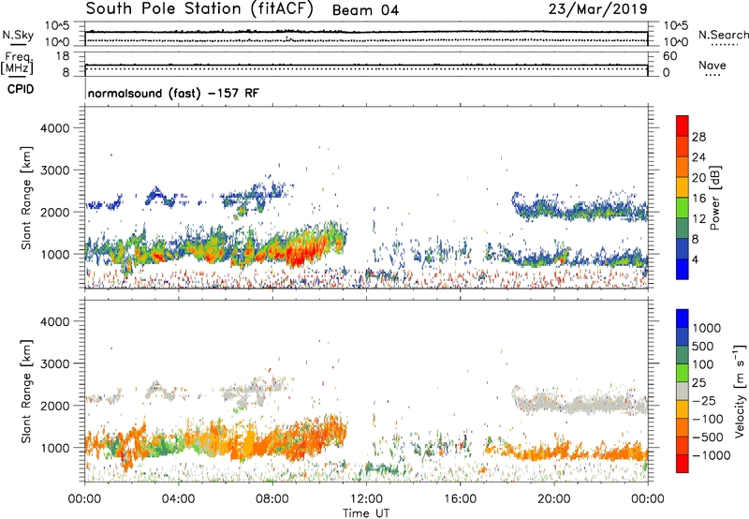Pick the top bright blue Velocity segment

pyautogui.click(x=683, y=319)
